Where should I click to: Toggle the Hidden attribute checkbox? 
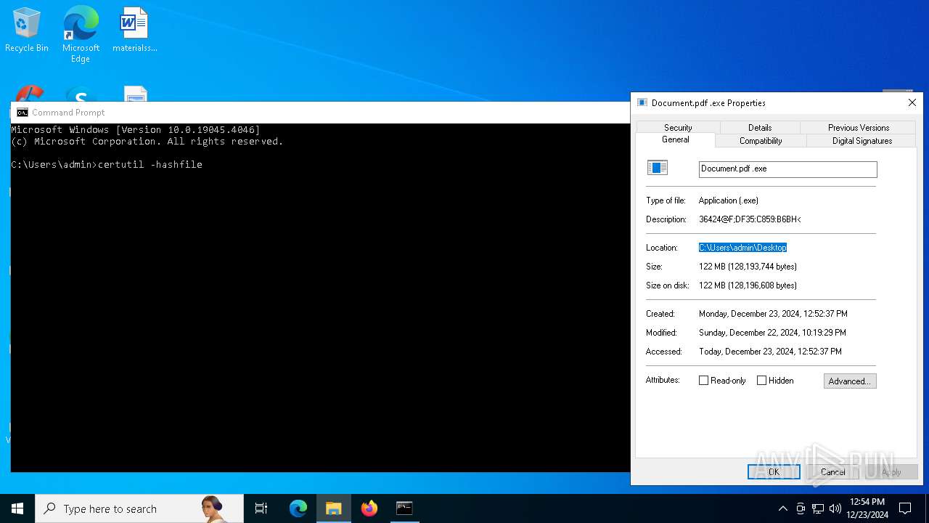(x=761, y=381)
